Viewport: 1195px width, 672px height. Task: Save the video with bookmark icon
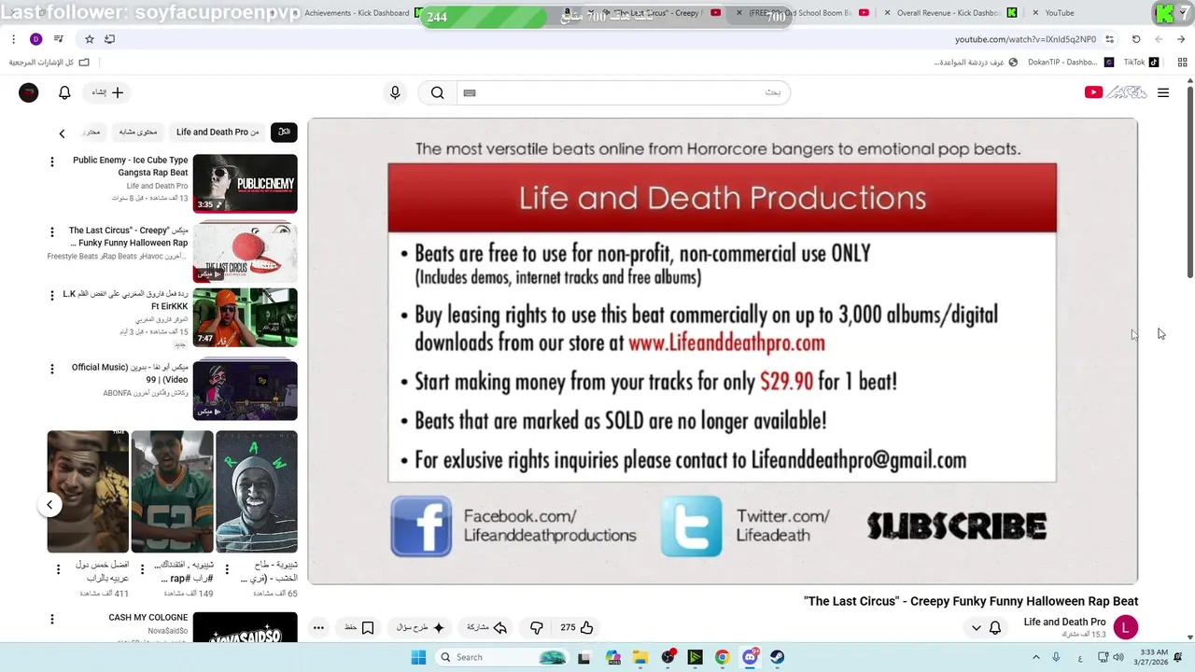click(x=359, y=627)
